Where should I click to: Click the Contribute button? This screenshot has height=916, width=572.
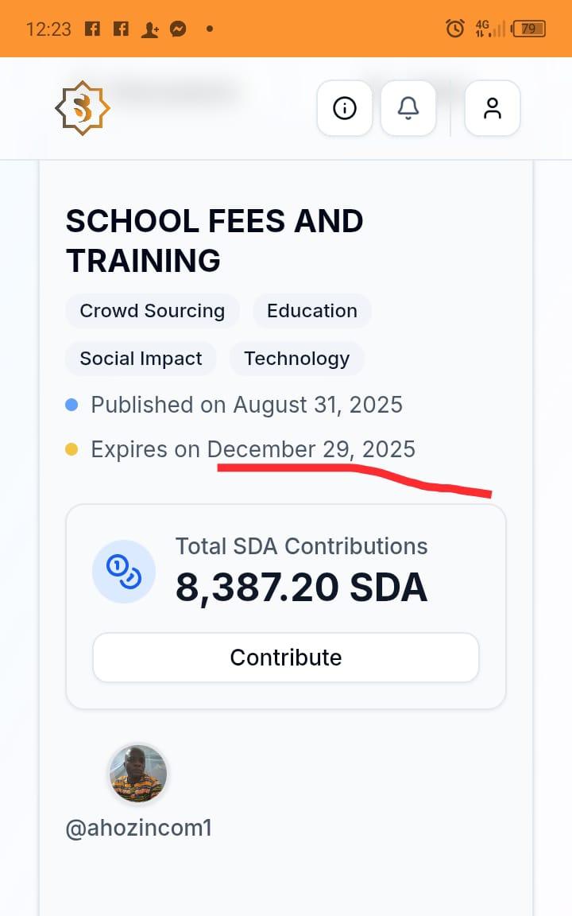coord(286,658)
